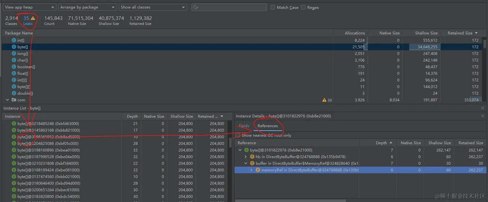Select the int[] class icon
This screenshot has width=488, height=202.
14,40
